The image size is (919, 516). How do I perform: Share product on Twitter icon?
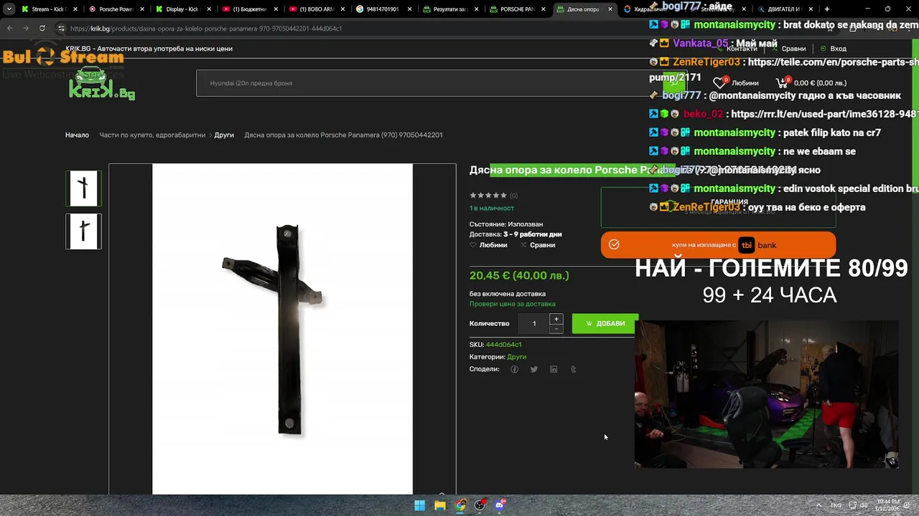tap(533, 369)
